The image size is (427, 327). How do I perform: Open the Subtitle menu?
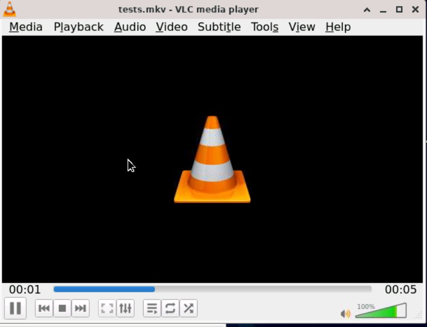point(219,27)
